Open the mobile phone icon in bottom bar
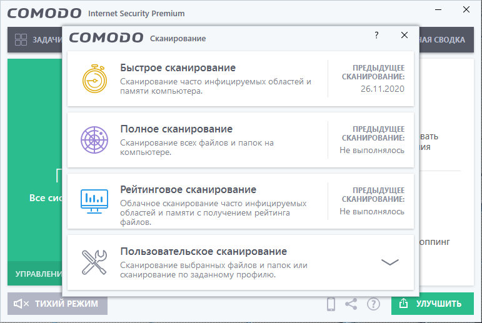 [331, 304]
